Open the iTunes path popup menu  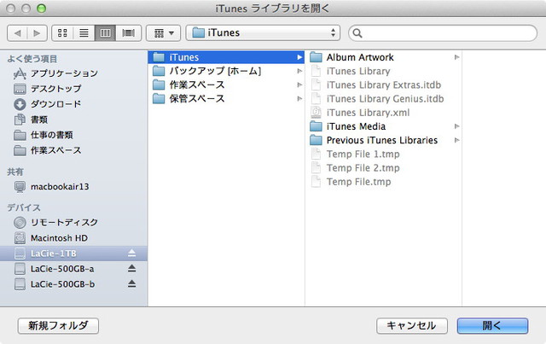(263, 33)
